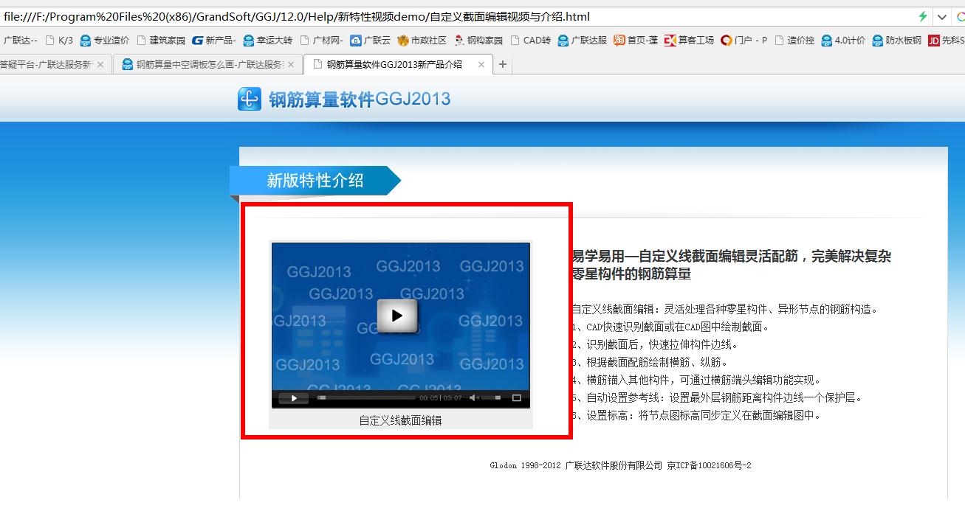This screenshot has width=965, height=511.
Task: Open the 防水板钢 bookmark
Action: [x=896, y=41]
